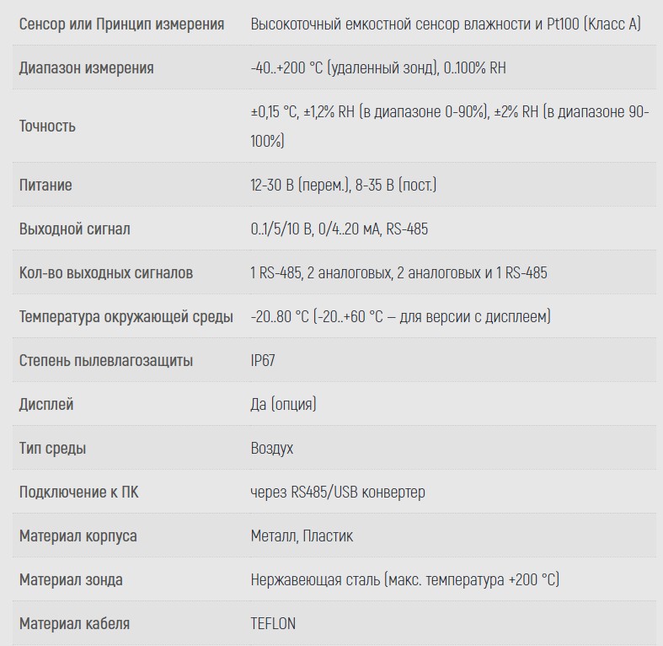Image resolution: width=663 pixels, height=646 pixels.
Task: Select the "Да (опция)" display value
Action: pyautogui.click(x=283, y=405)
